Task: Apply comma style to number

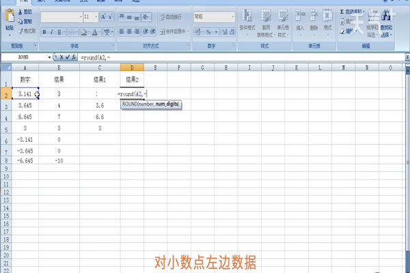Action: pos(216,32)
